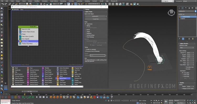197x104 pixels.
Task: Click the Redo arrow in main toolbar
Action: coord(6,4)
